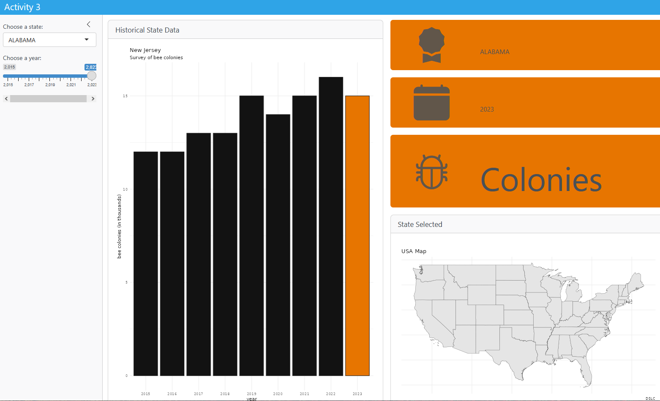The image size is (660, 401).
Task: Click the year slider handle
Action: [92, 76]
